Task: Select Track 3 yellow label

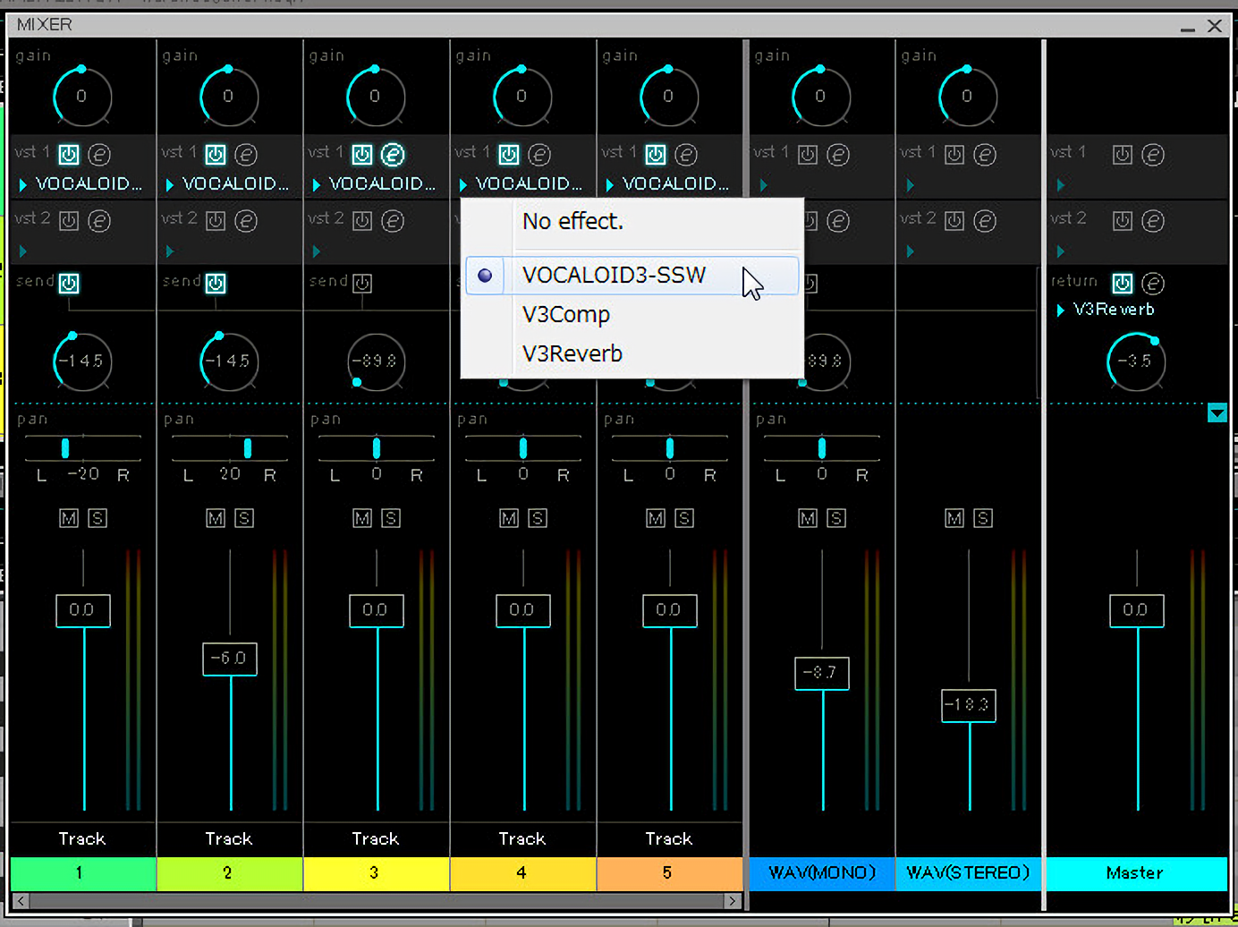Action: tap(377, 873)
